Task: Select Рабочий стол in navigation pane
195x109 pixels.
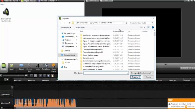Action: point(68,37)
